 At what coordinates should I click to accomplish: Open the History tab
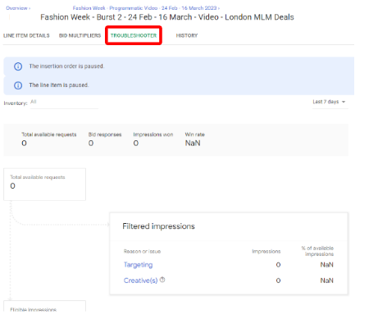click(187, 35)
